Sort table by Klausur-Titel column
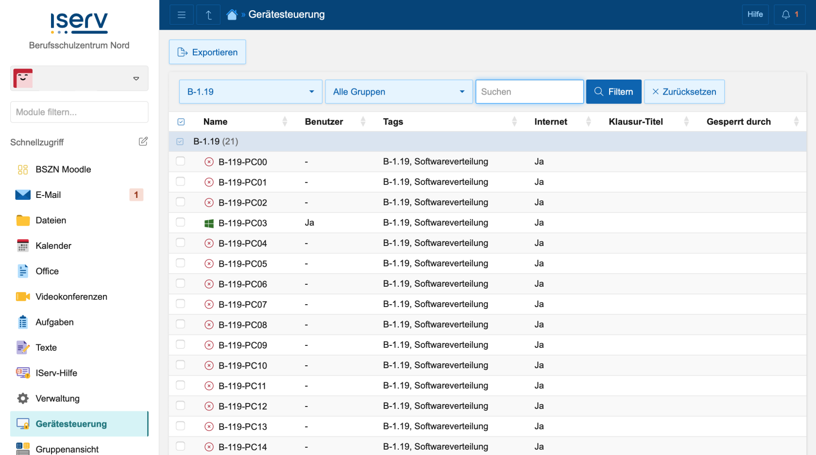The image size is (816, 455). point(648,122)
